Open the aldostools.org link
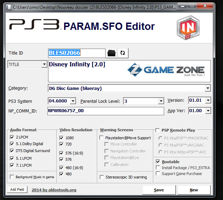Screen dimensions: 223x200 point(54,190)
